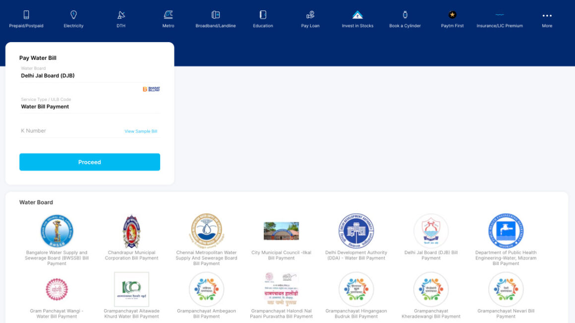
Task: Open the Prepaid/Postpaid recharge icon
Action: (x=26, y=15)
